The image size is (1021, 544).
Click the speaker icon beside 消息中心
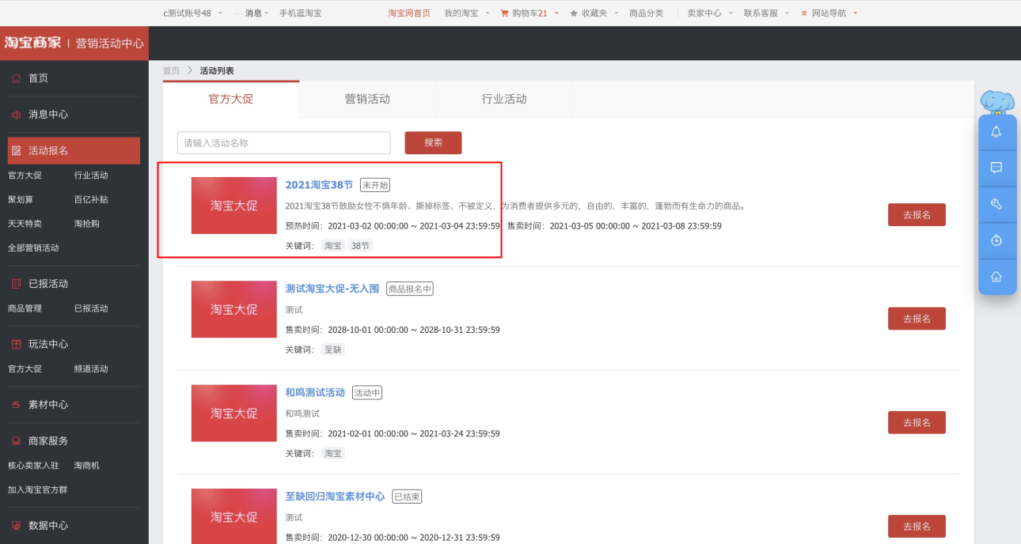[x=16, y=115]
